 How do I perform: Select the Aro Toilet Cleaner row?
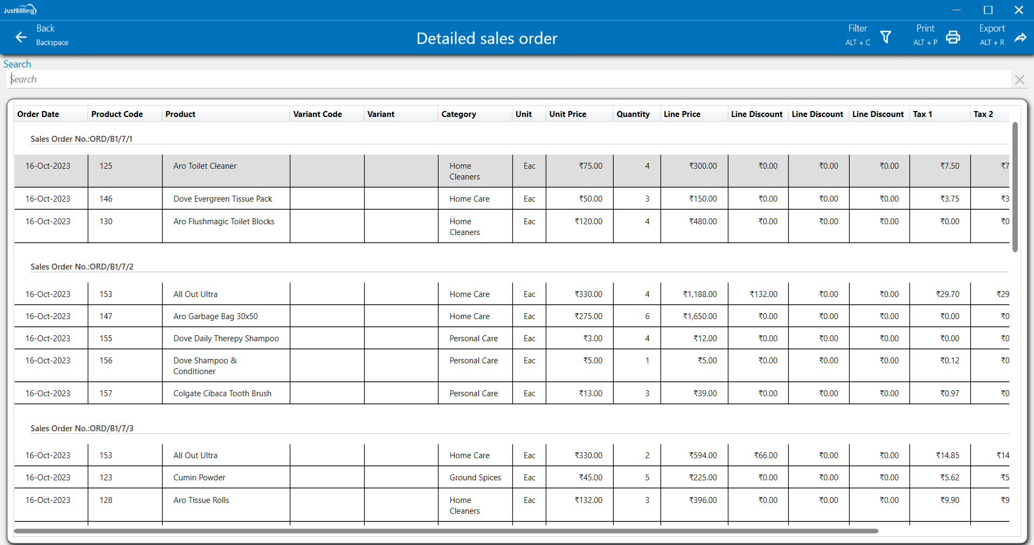(x=205, y=166)
